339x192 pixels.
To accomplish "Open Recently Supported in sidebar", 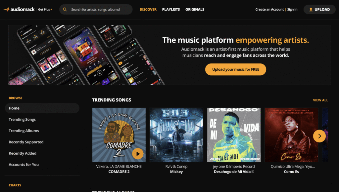I will [26, 142].
